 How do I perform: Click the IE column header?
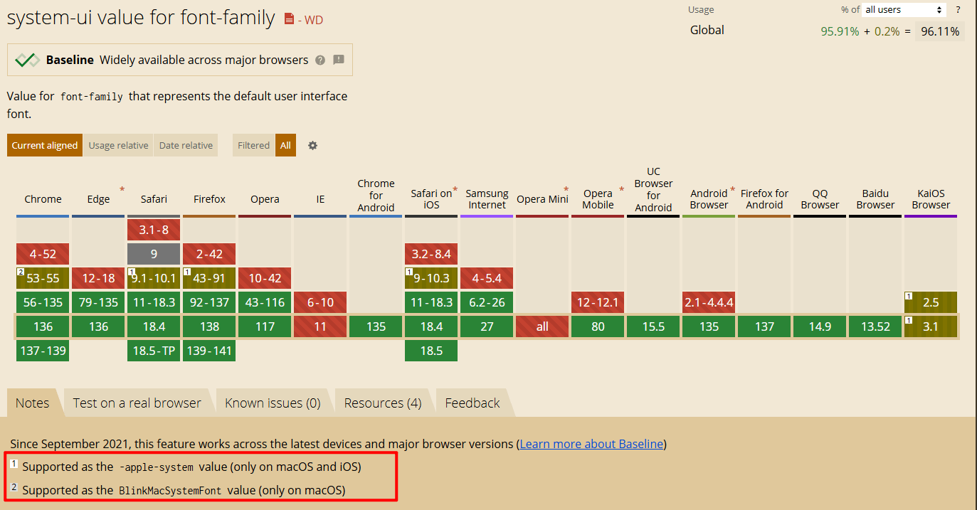[320, 199]
